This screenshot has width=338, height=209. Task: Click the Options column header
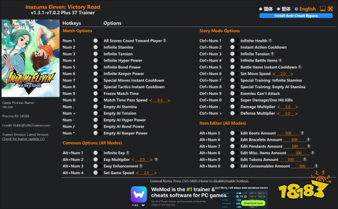click(112, 23)
